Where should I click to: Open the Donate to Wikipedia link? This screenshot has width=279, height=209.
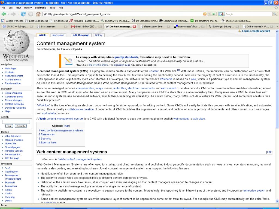pyautogui.click(x=15, y=108)
